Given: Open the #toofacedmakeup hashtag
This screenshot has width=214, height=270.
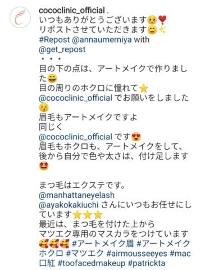Looking at the screenshot, I should pos(92,263).
